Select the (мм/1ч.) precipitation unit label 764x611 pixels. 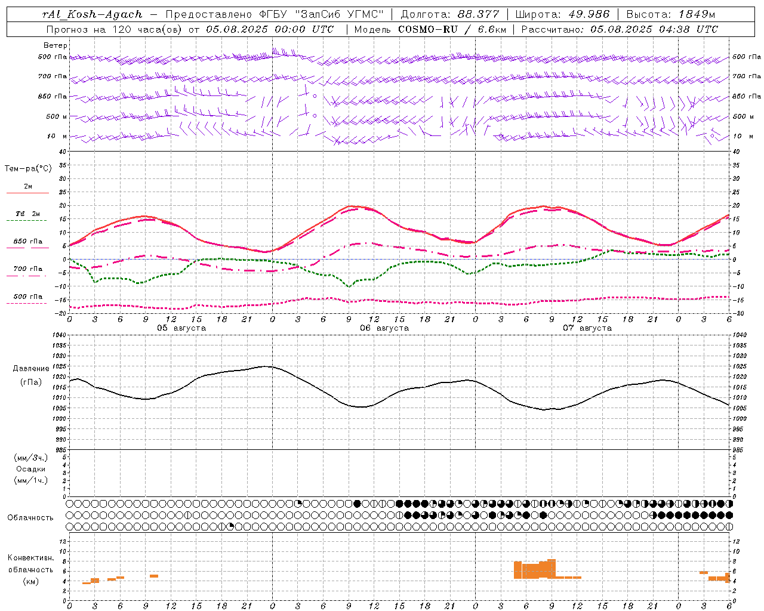[x=31, y=480]
